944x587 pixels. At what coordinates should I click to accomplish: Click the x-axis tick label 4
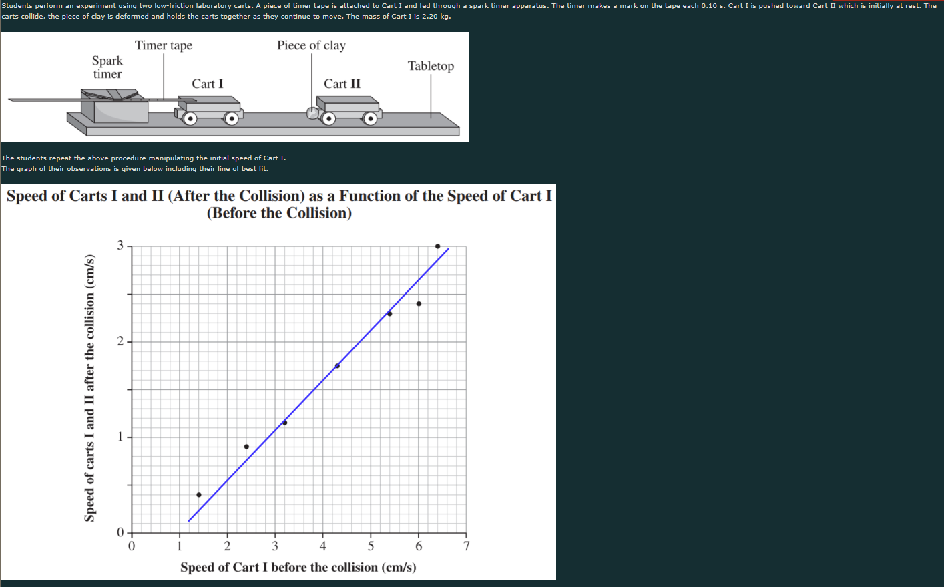click(x=323, y=546)
